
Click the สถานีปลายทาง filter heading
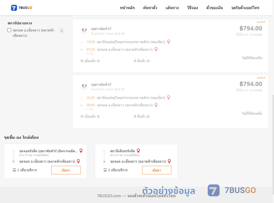pyautogui.click(x=20, y=23)
